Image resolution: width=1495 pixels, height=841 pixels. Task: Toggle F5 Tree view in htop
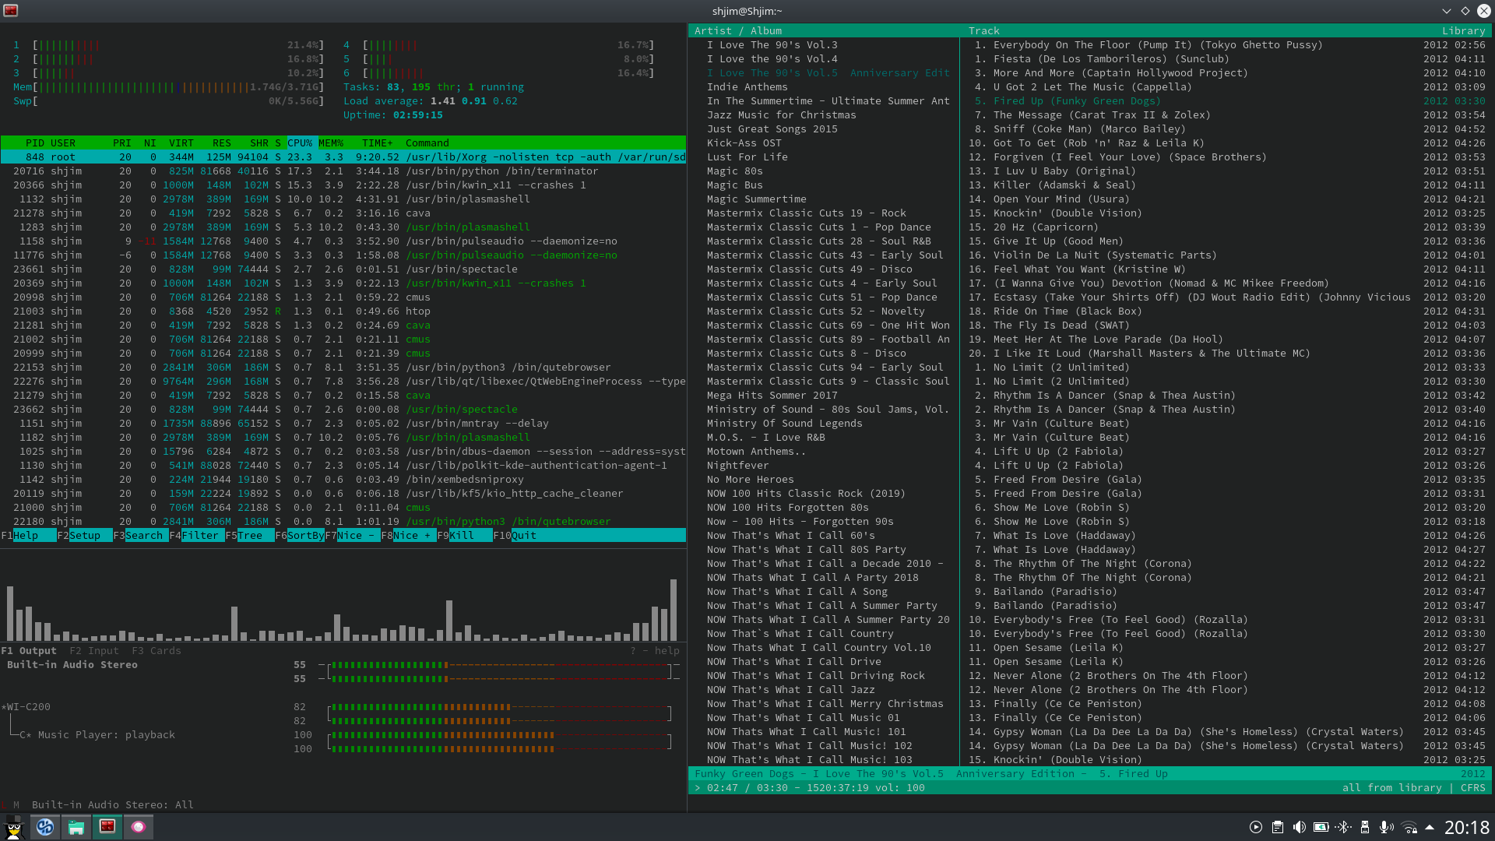pos(249,536)
